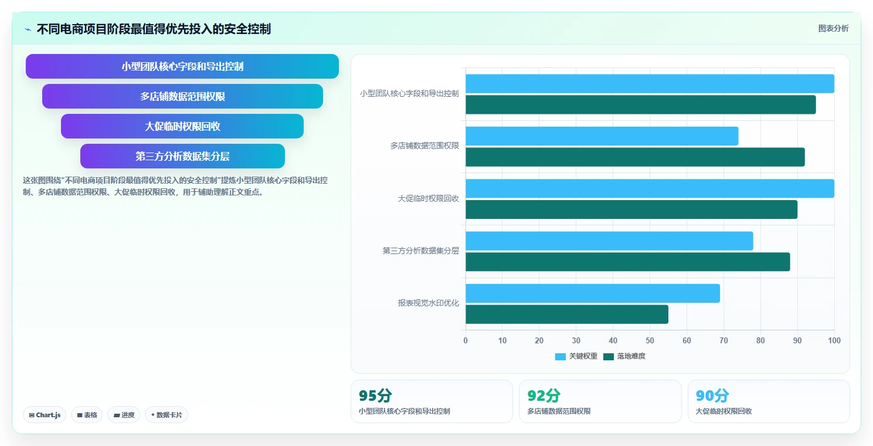Click 落地难度 legend label text
The image size is (873, 446).
click(631, 356)
